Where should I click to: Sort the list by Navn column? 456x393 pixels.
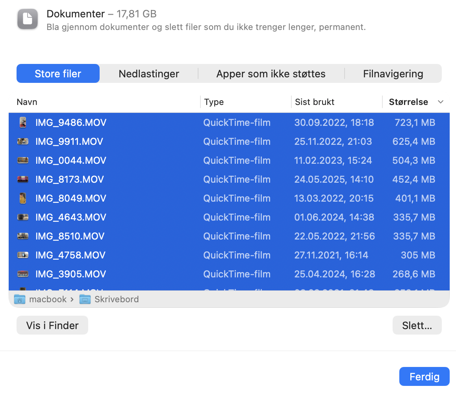tap(27, 102)
